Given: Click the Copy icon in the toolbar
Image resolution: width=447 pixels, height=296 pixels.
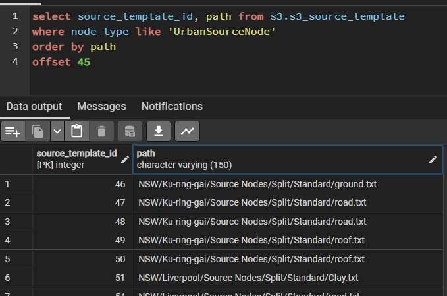Looking at the screenshot, I should click(37, 131).
